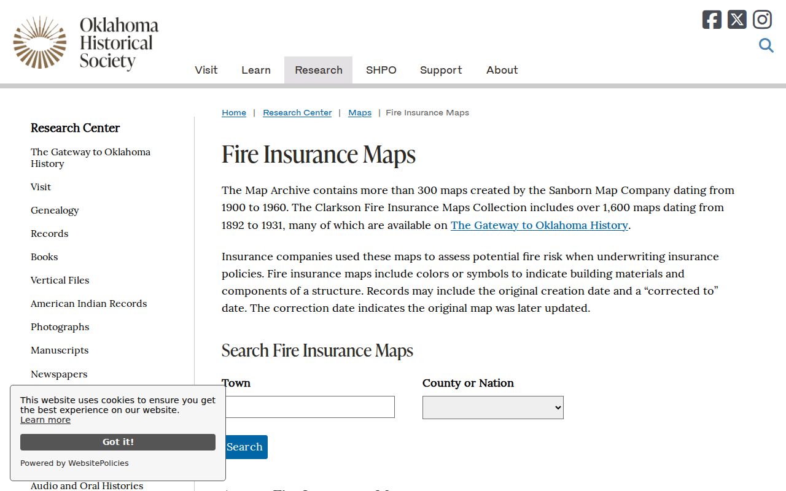Open the Newspapers sidebar link

pos(59,374)
